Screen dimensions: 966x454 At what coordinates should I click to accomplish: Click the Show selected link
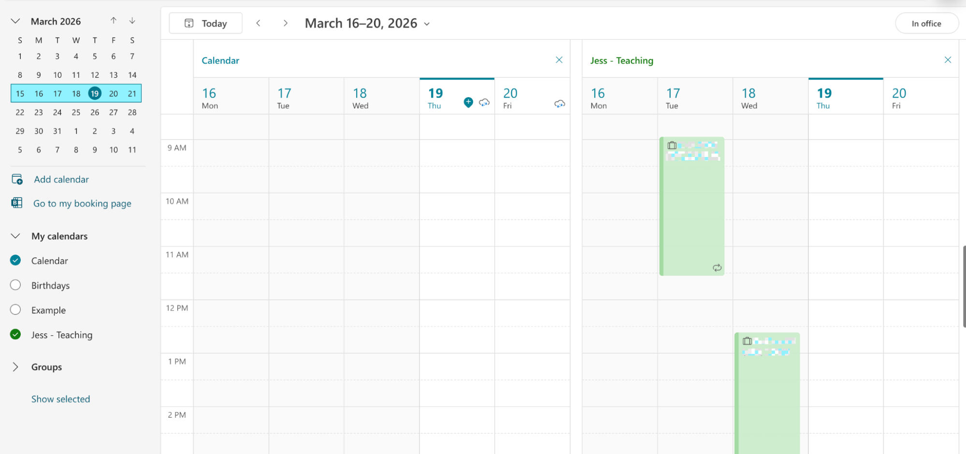click(x=60, y=398)
